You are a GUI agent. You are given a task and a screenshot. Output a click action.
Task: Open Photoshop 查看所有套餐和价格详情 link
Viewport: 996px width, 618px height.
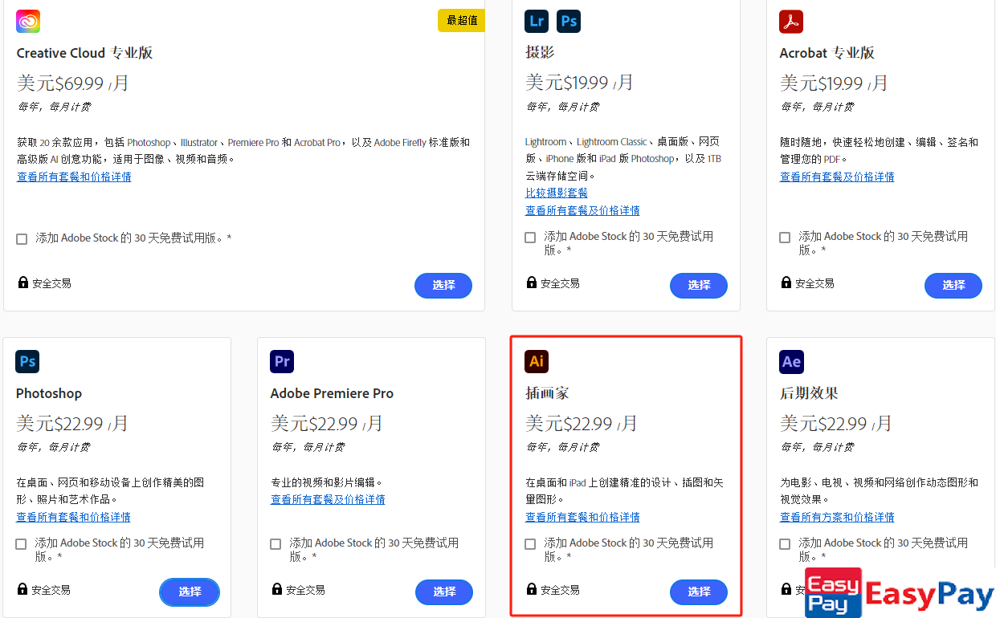pyautogui.click(x=73, y=517)
